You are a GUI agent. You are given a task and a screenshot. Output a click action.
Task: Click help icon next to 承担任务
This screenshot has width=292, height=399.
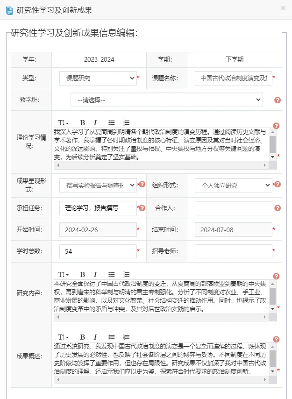click(x=142, y=208)
